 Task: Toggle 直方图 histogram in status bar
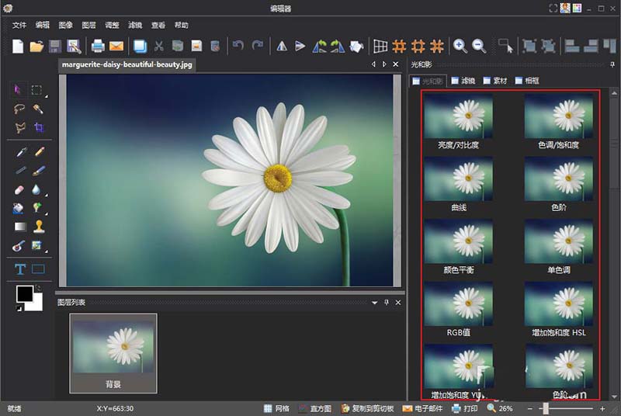pos(314,408)
